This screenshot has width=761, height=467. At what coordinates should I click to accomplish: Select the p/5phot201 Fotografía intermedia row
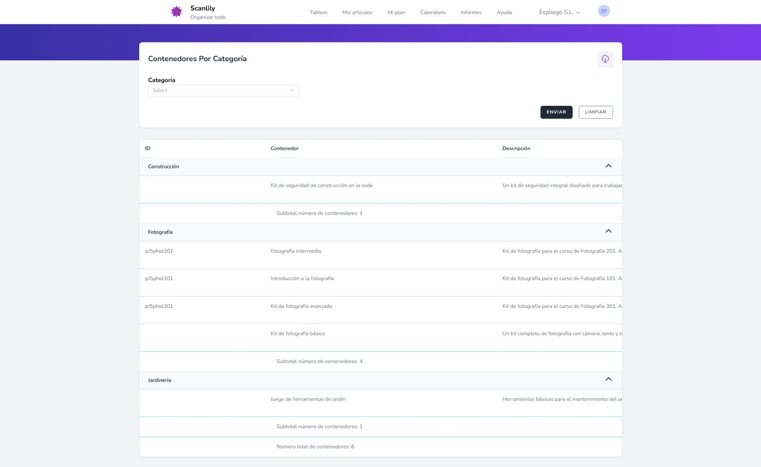pyautogui.click(x=296, y=251)
